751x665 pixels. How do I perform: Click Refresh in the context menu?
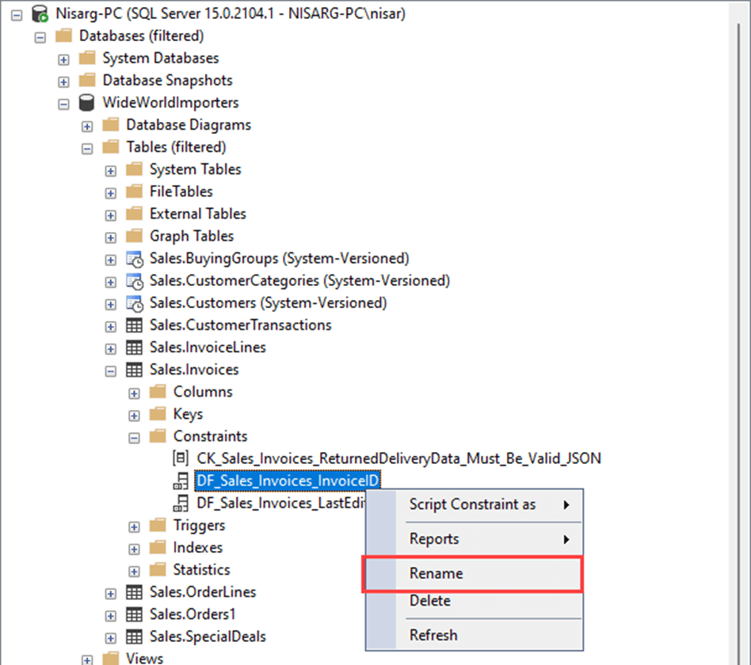(x=433, y=634)
